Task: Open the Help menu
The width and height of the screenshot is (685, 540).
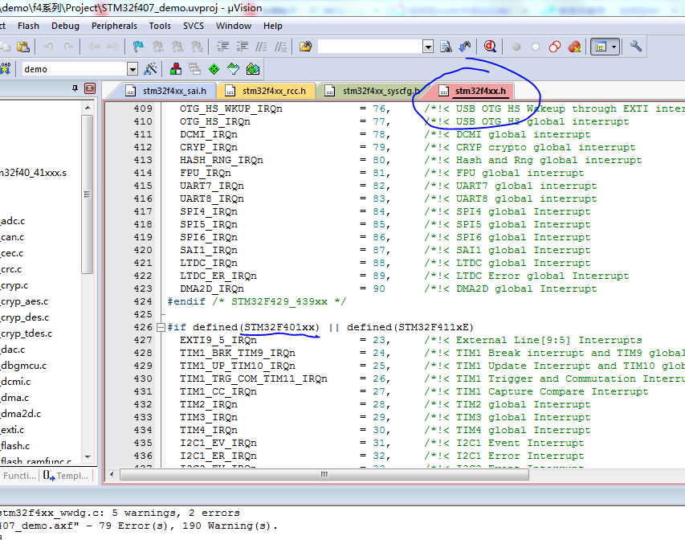Action: 272,26
